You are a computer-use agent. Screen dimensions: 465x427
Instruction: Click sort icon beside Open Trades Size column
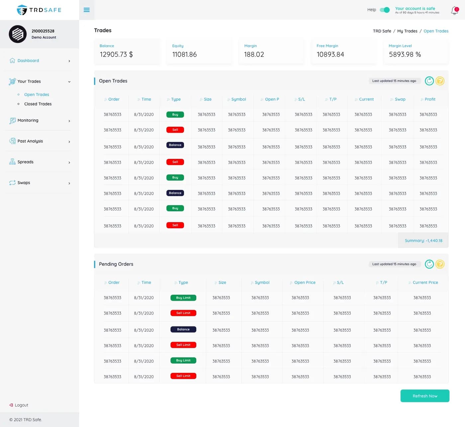click(201, 100)
